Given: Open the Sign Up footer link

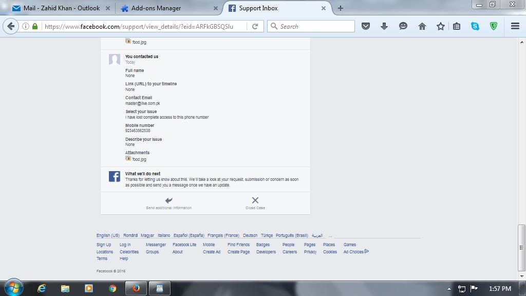Looking at the screenshot, I should (x=104, y=245).
